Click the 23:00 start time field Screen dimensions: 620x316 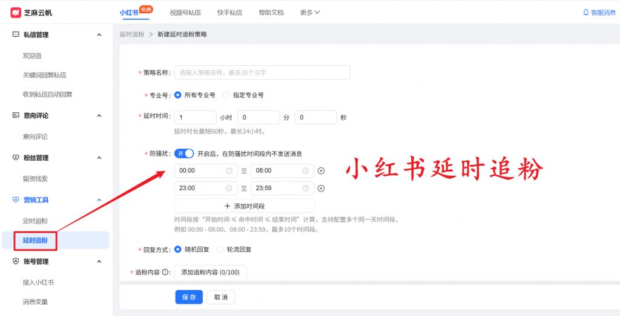click(206, 188)
